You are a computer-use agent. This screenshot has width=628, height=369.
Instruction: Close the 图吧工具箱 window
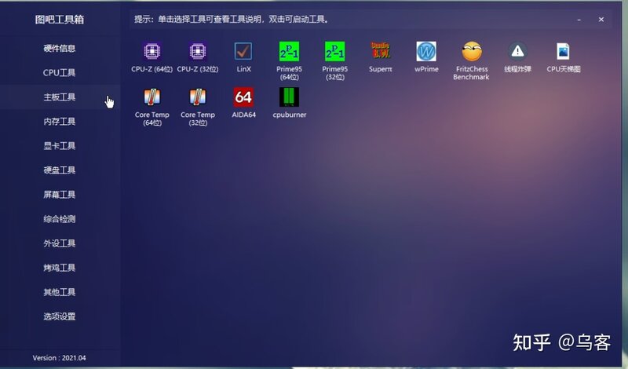click(x=601, y=19)
